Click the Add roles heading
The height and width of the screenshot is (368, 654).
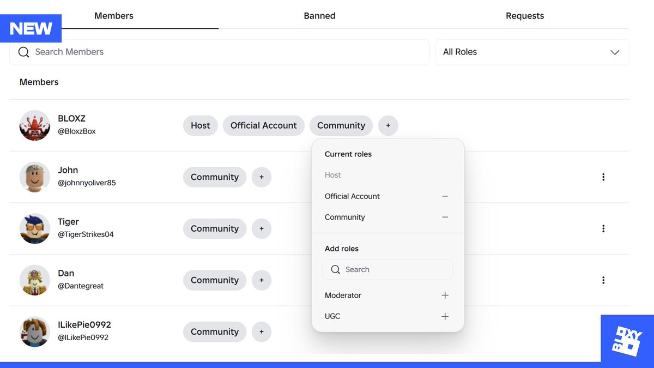tap(342, 249)
